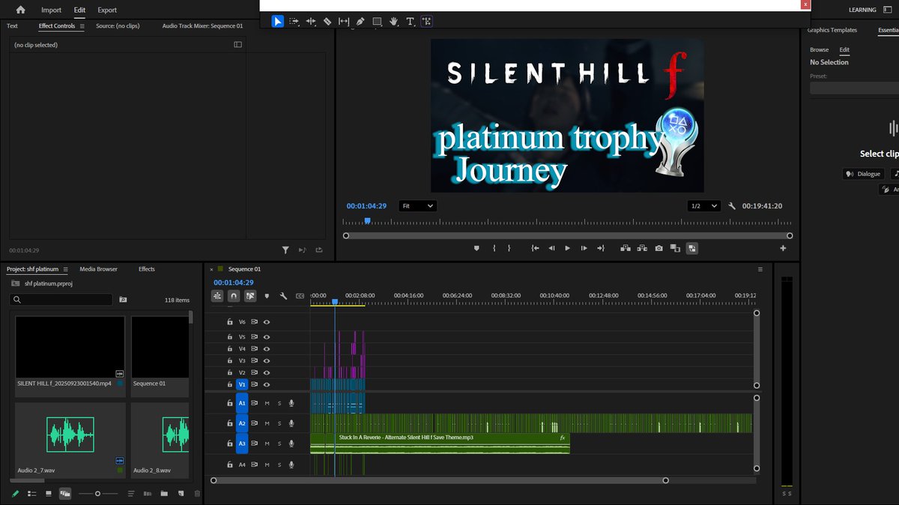Click Mark Out button in Program Monitor
This screenshot has height=505, width=899.
point(509,248)
